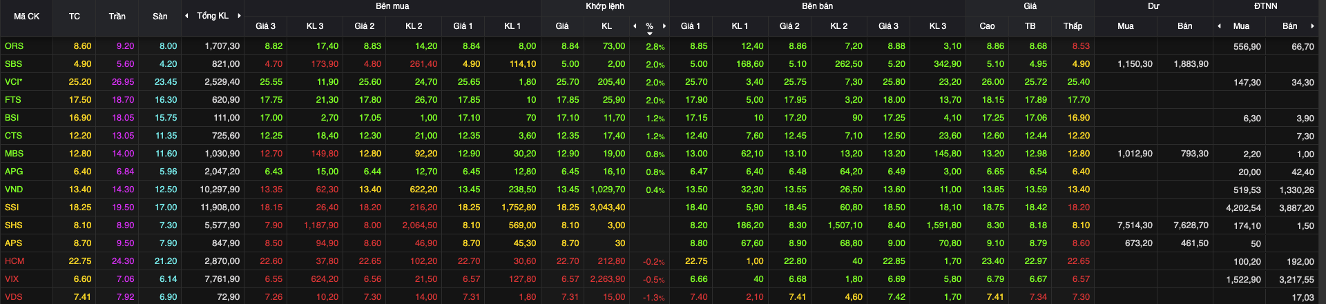Click the Dư Mua column header
Viewport: 1326px width, 304px height.
(1126, 26)
